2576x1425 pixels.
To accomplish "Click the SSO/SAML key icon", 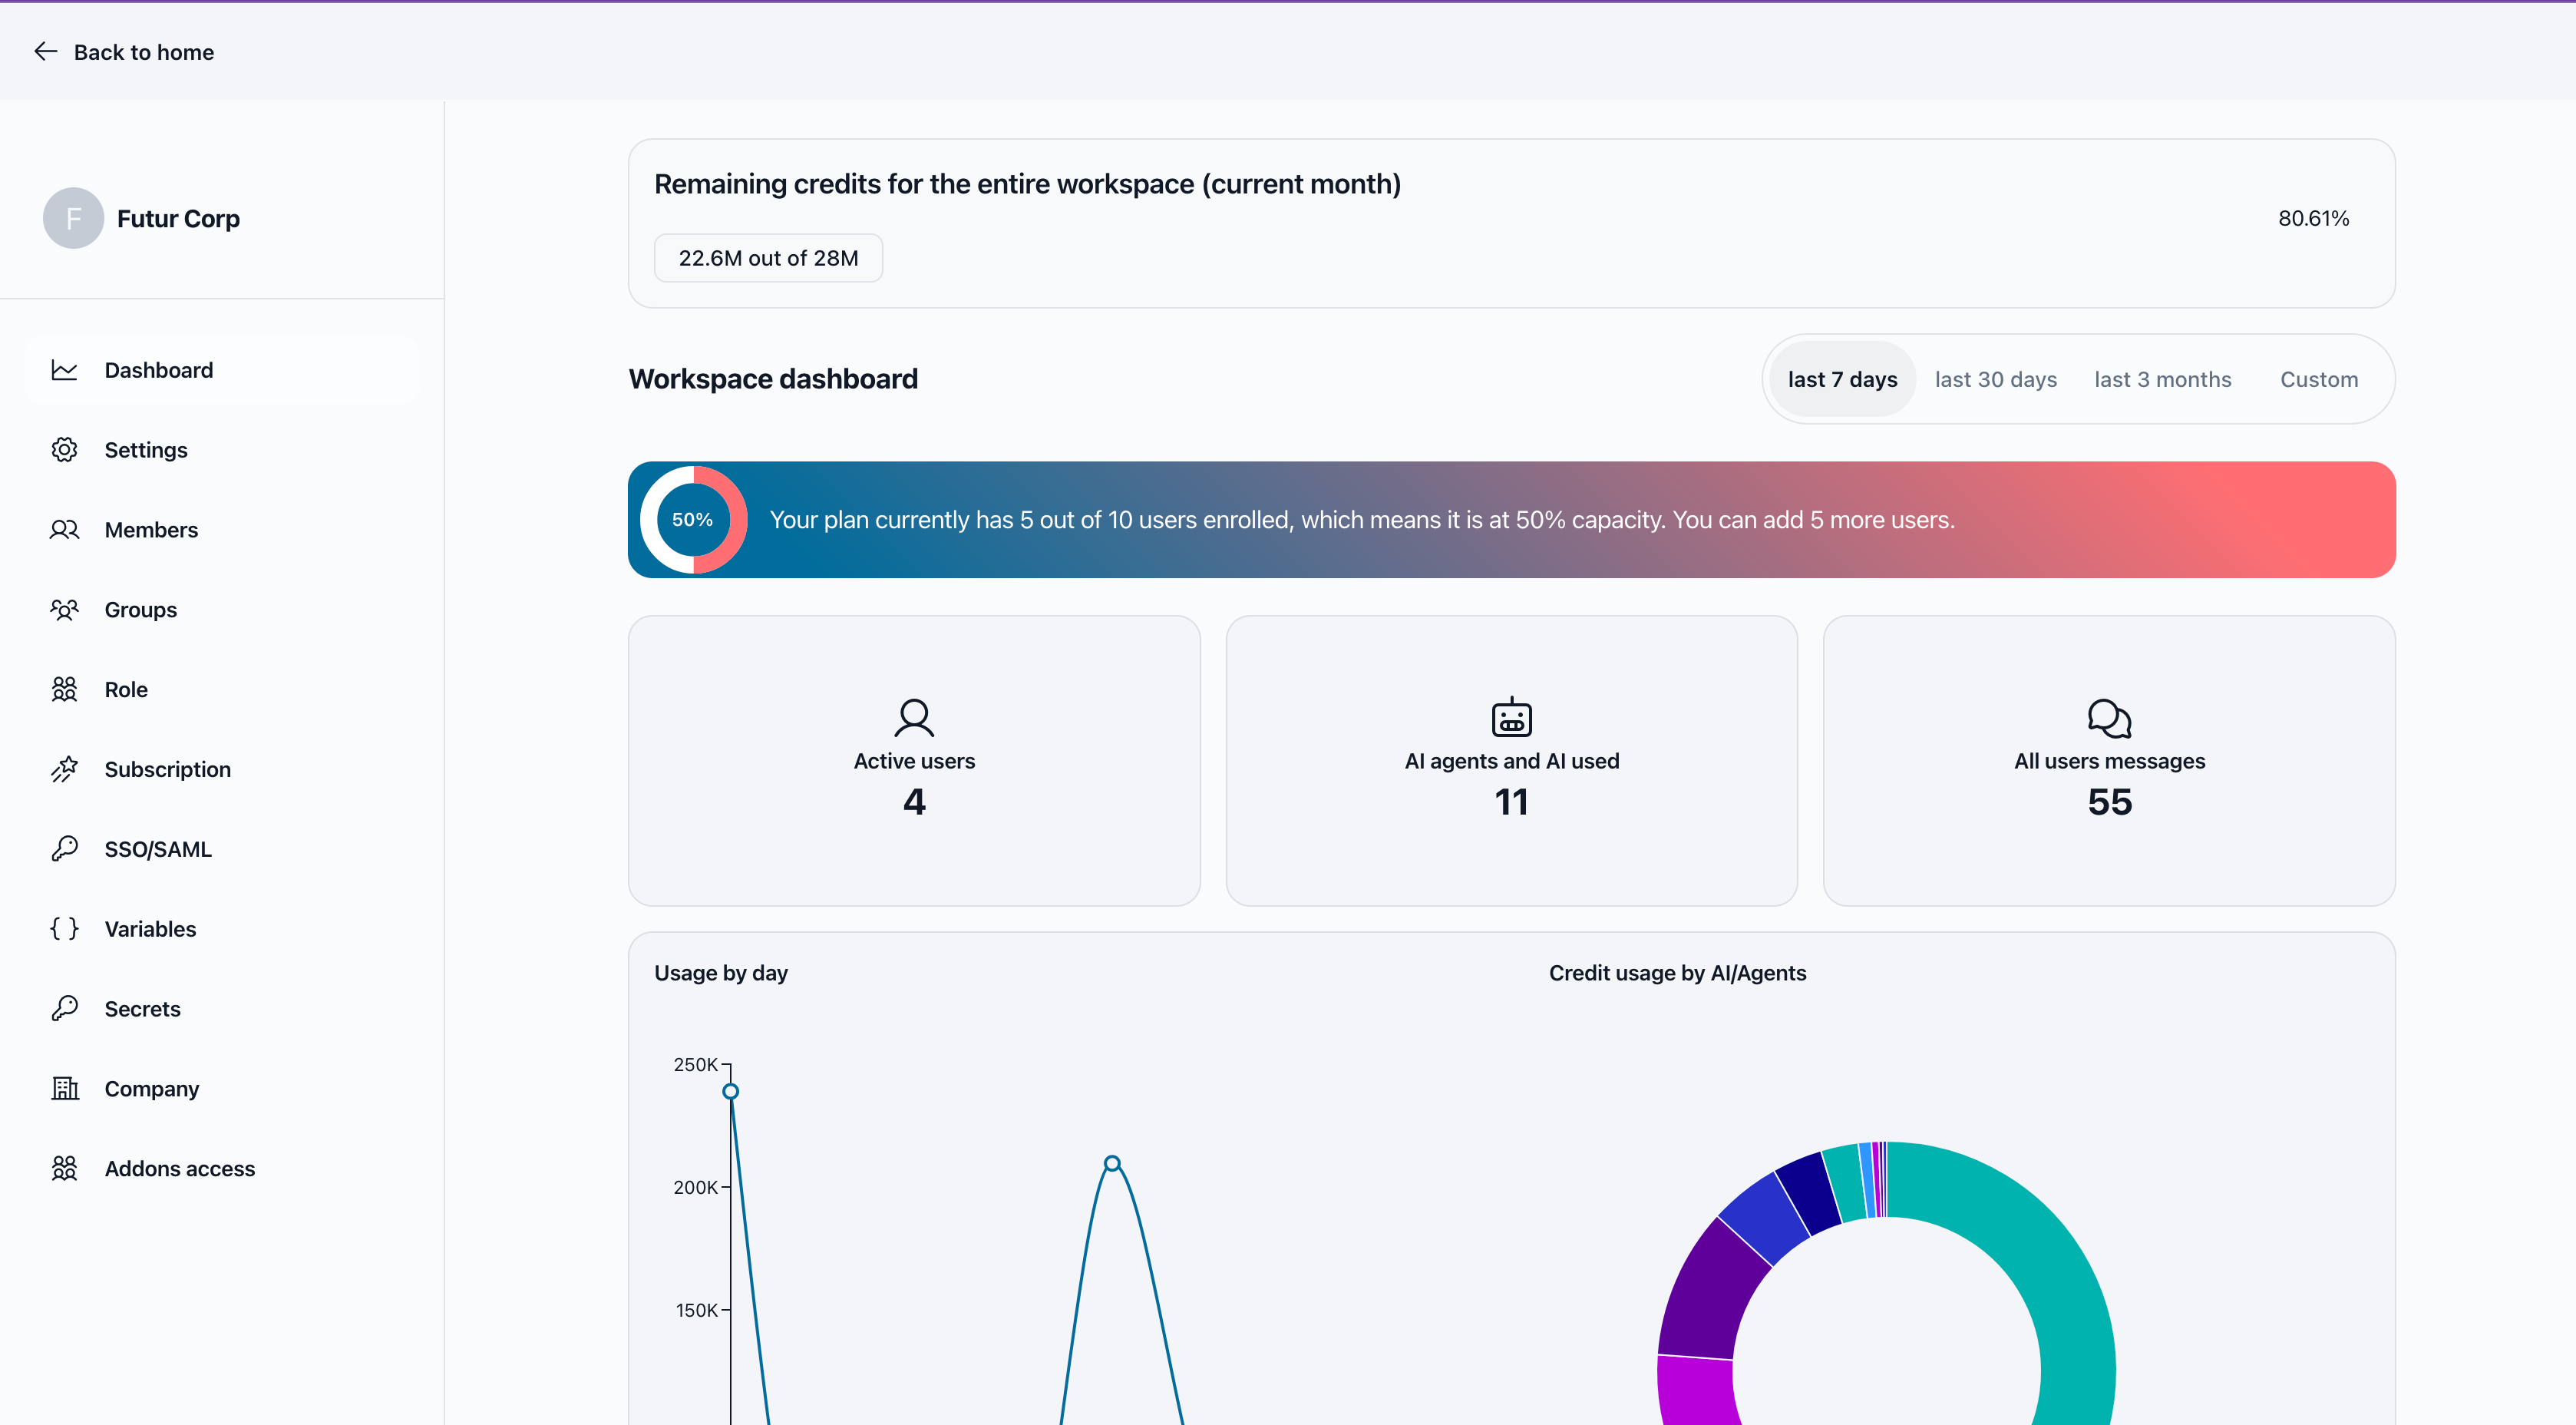I will pos(64,849).
